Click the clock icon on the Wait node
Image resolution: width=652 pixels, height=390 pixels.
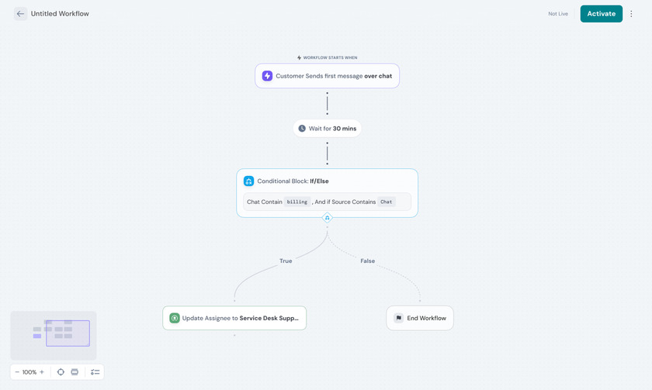[302, 129]
